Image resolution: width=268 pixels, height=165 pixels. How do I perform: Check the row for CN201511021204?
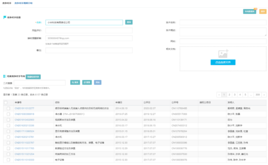click(x=8, y=154)
